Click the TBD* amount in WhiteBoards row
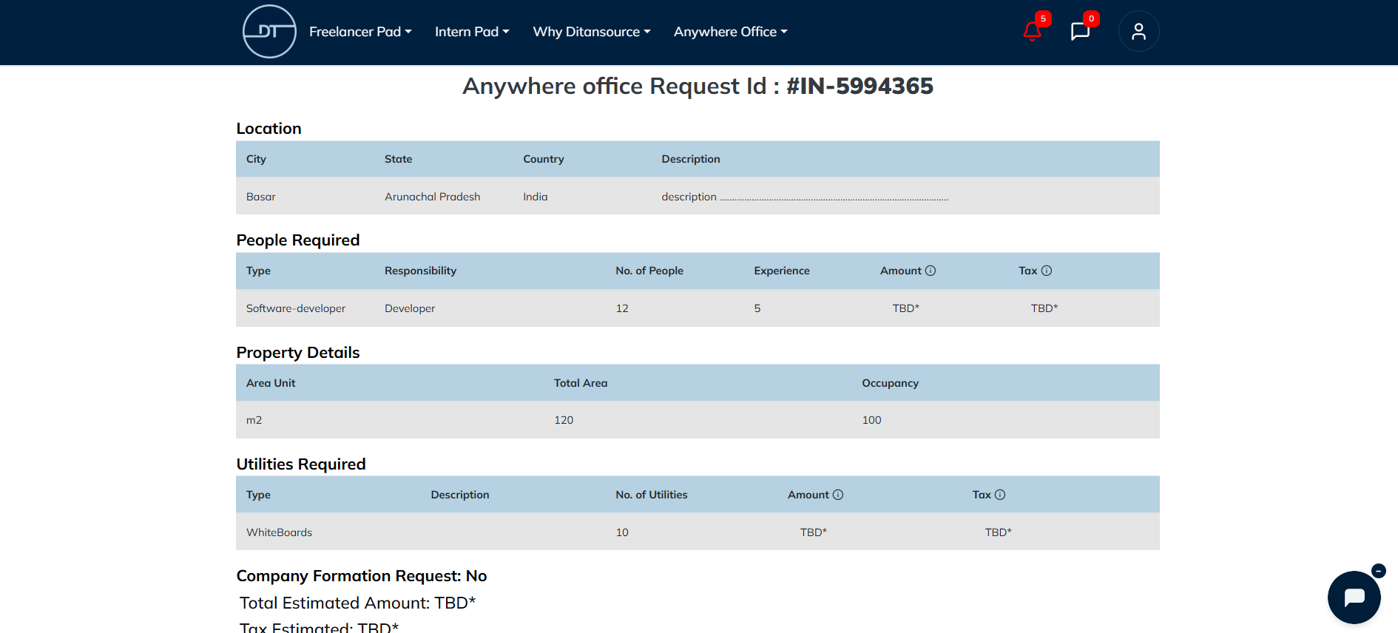Viewport: 1398px width, 633px height. (814, 532)
